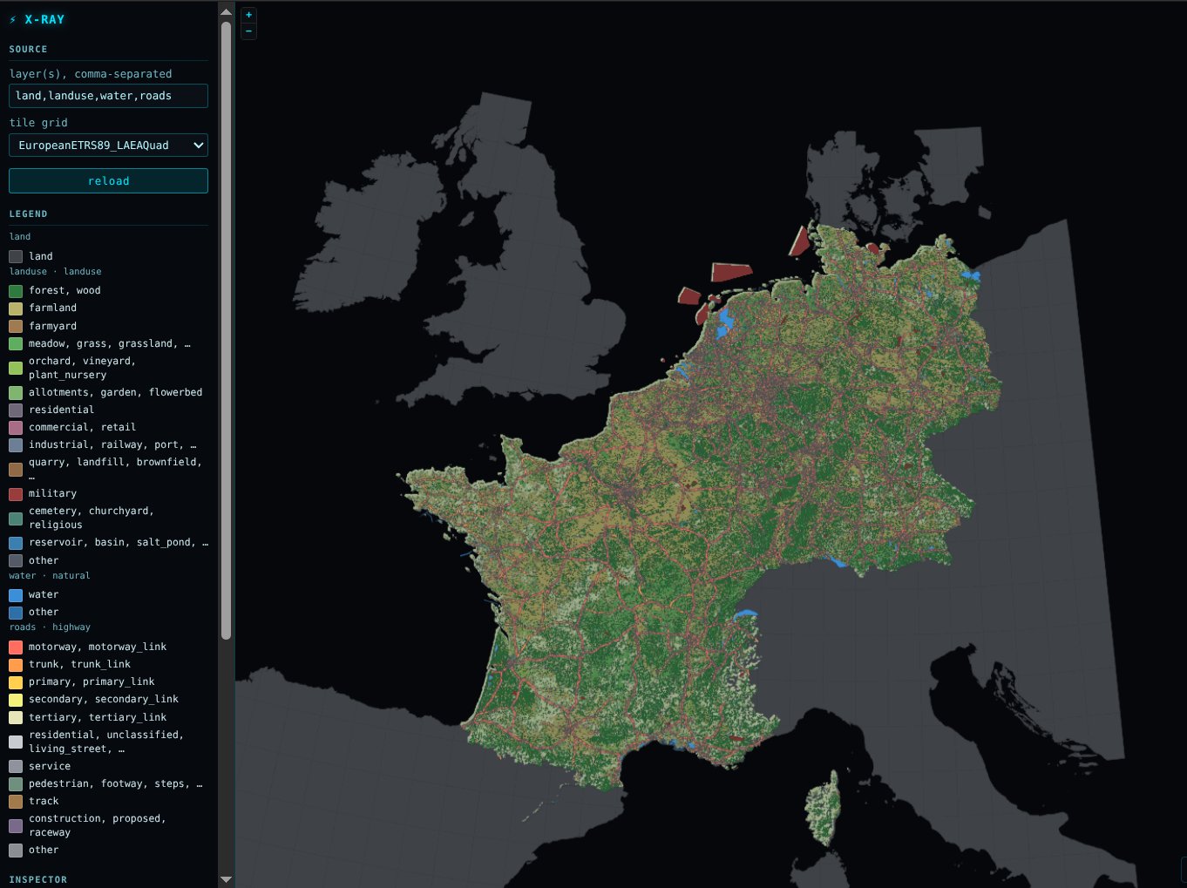The image size is (1187, 888).
Task: Select the allotments, garden, flowerbed swatch
Action: tap(16, 393)
